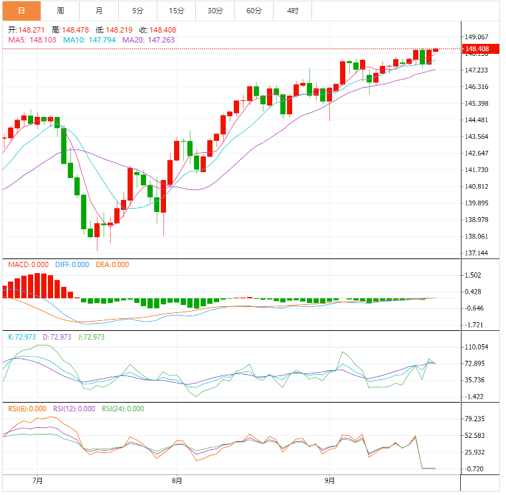Switch to the 日 daily chart tab
The image size is (506, 495).
click(21, 11)
